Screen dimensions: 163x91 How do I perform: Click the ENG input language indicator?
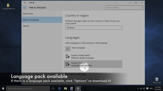pyautogui.click(x=151, y=88)
